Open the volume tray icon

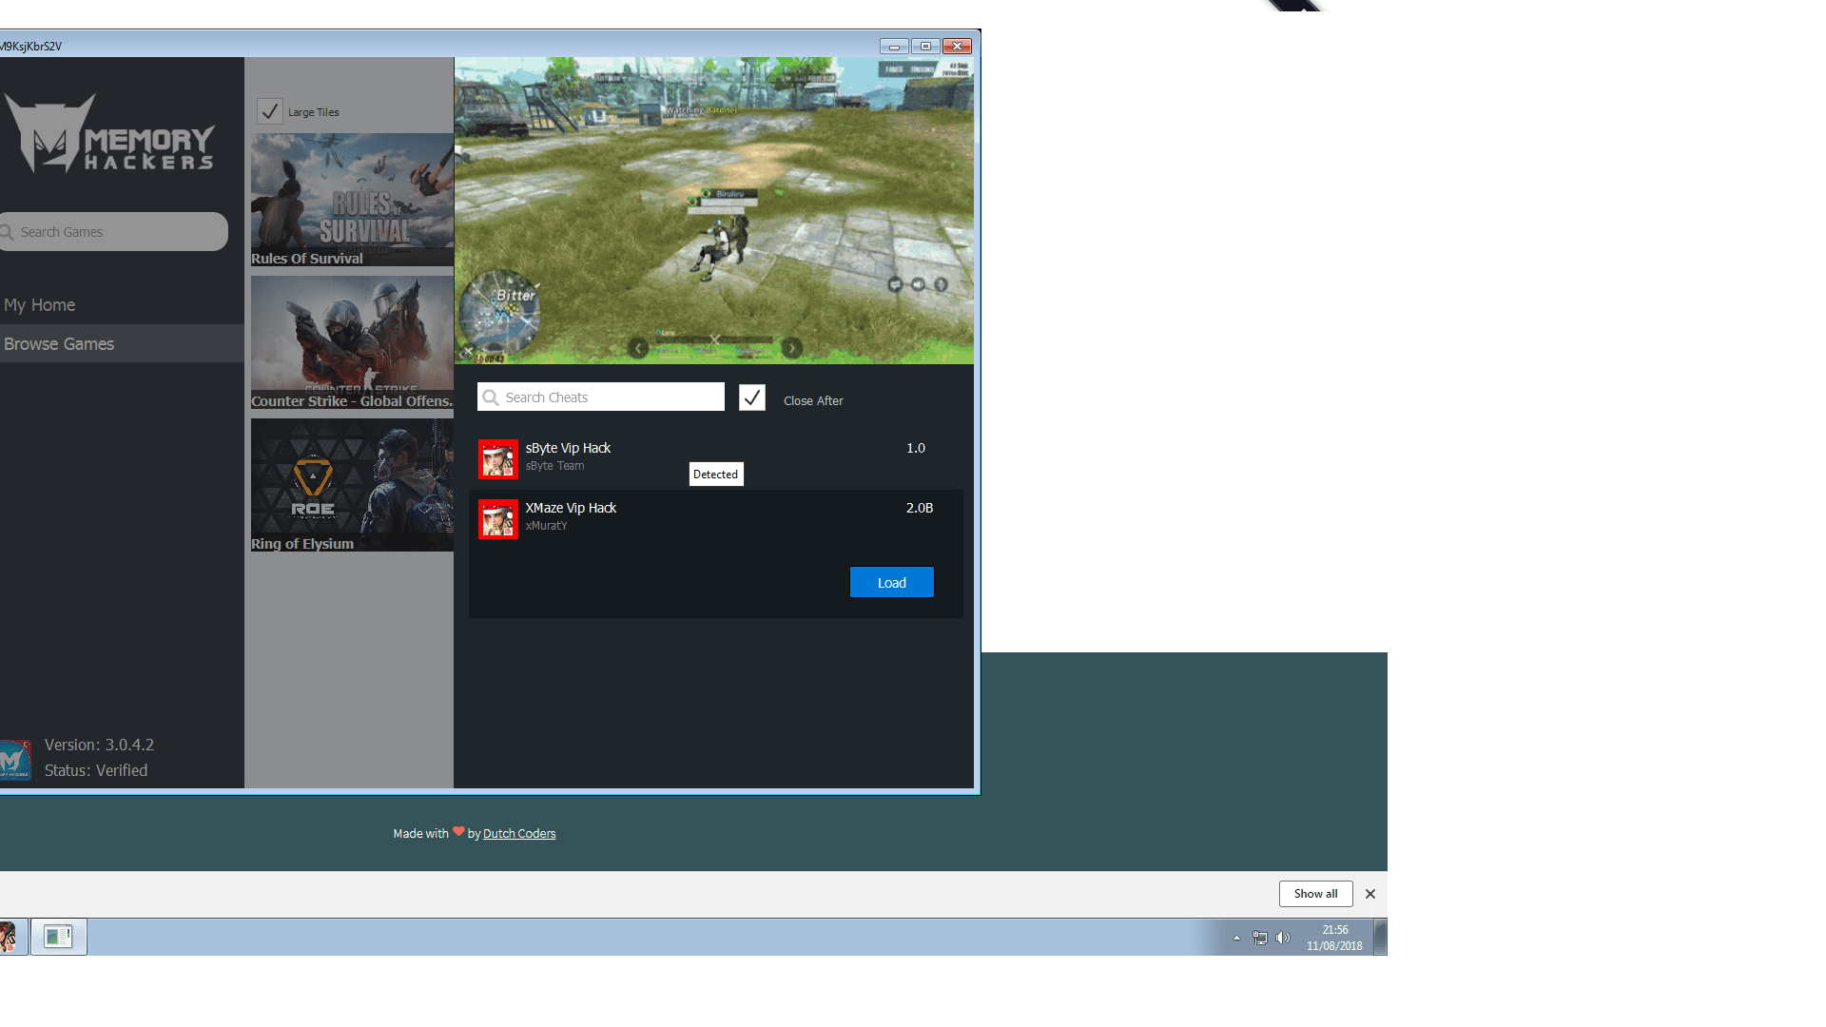1283,939
